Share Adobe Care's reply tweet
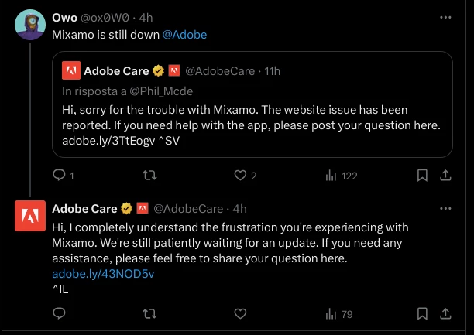 coord(446,313)
